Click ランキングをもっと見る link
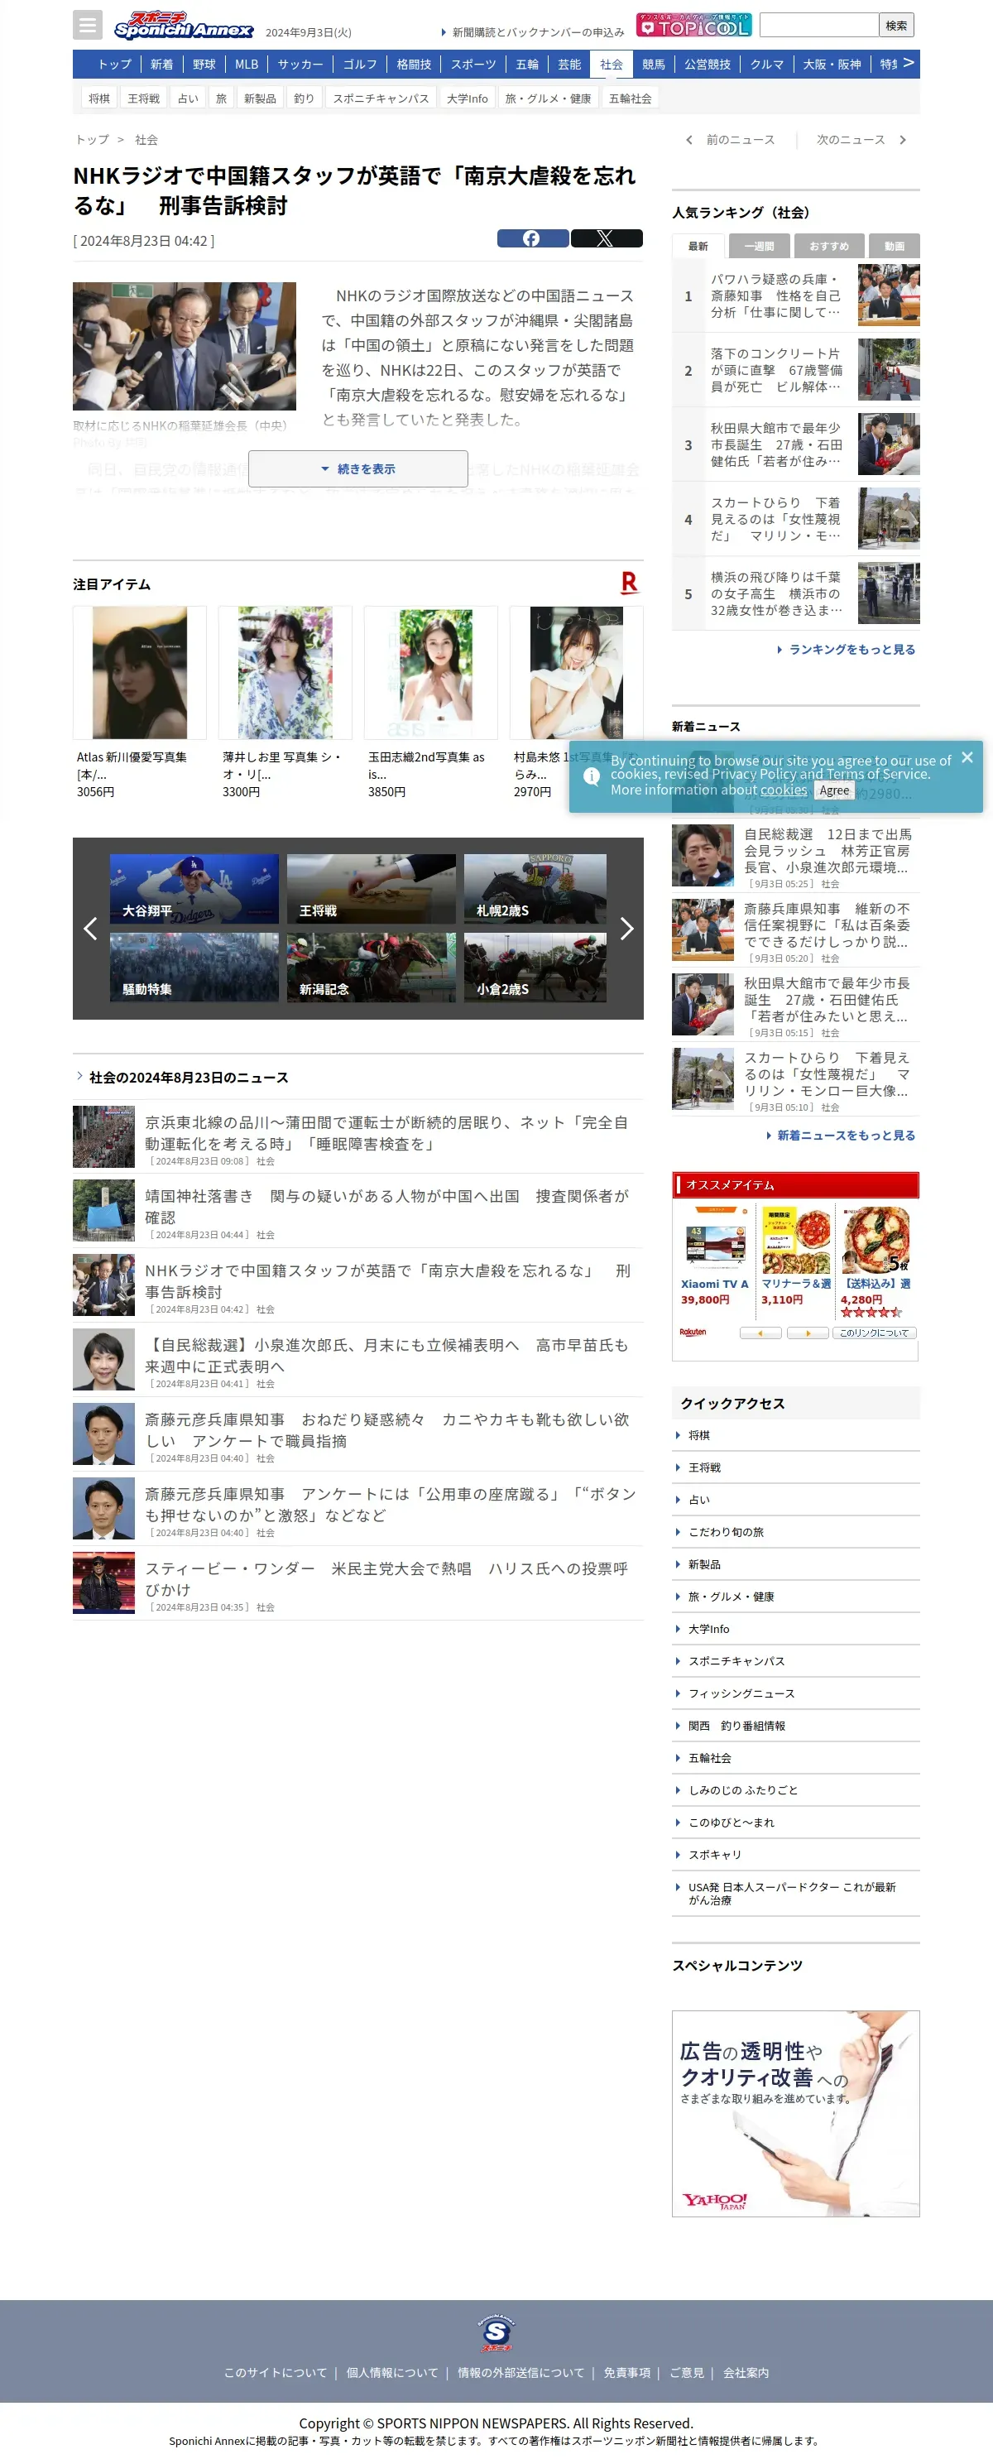Viewport: 993px width, 2459px height. pyautogui.click(x=846, y=649)
